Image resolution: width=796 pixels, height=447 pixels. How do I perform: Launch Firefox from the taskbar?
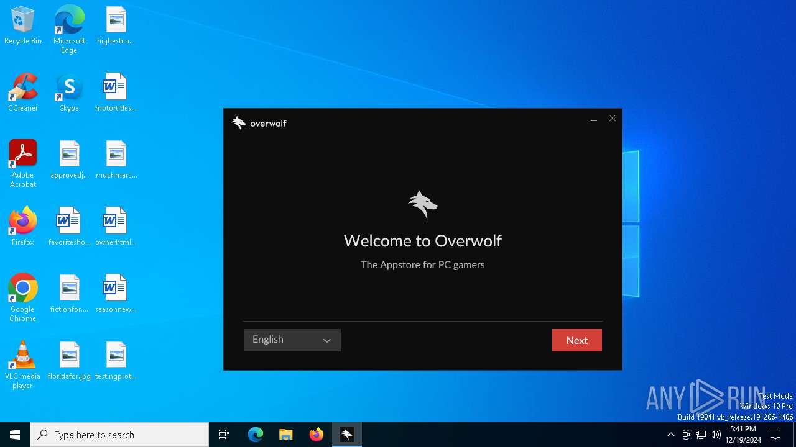317,435
